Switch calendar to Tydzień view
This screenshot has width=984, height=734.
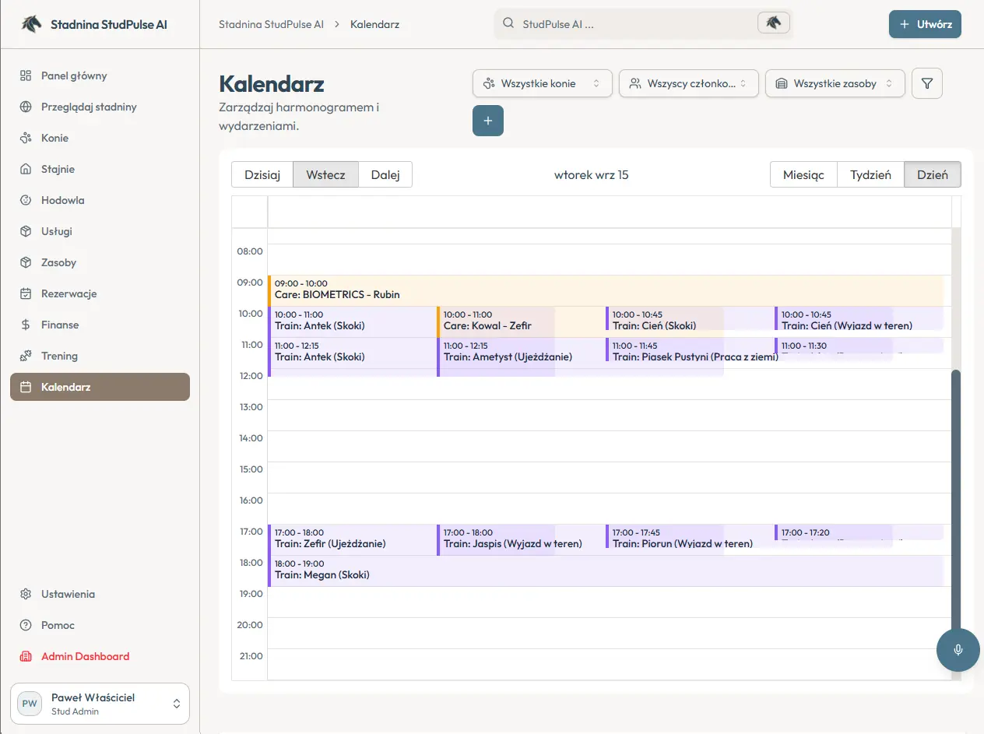[870, 174]
